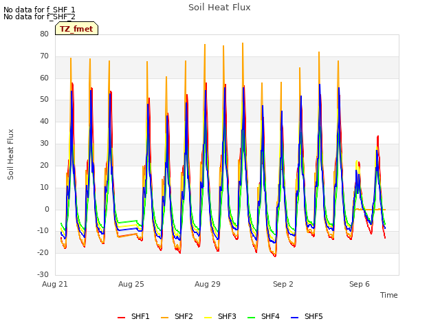Click the 40 y-axis tick label
The height and width of the screenshot is (330, 440).
click(x=44, y=121)
